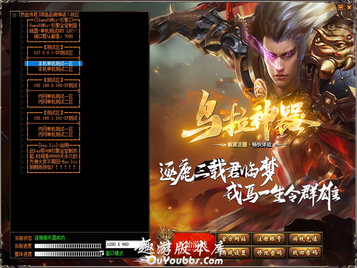Open 游戏充值 recharge page
The width and height of the screenshot is (357, 268).
[x=305, y=239]
